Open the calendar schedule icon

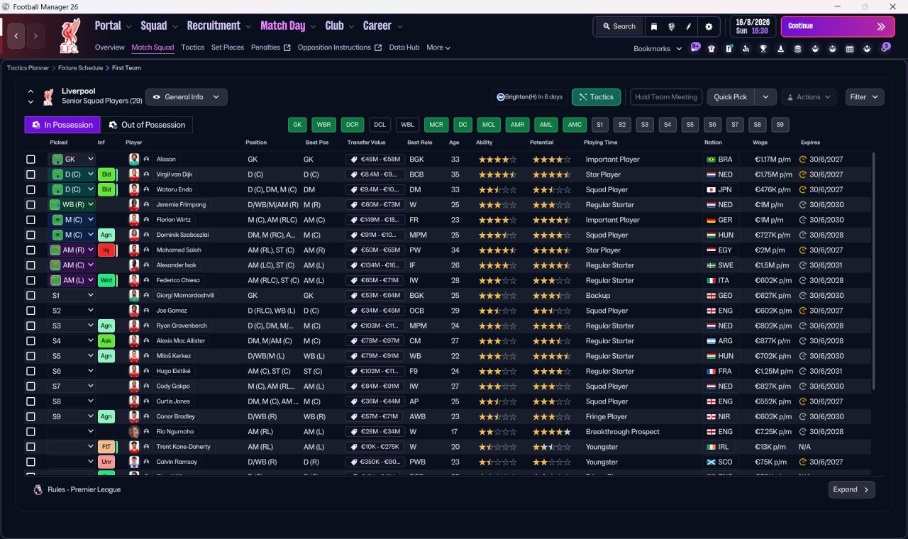(x=851, y=49)
